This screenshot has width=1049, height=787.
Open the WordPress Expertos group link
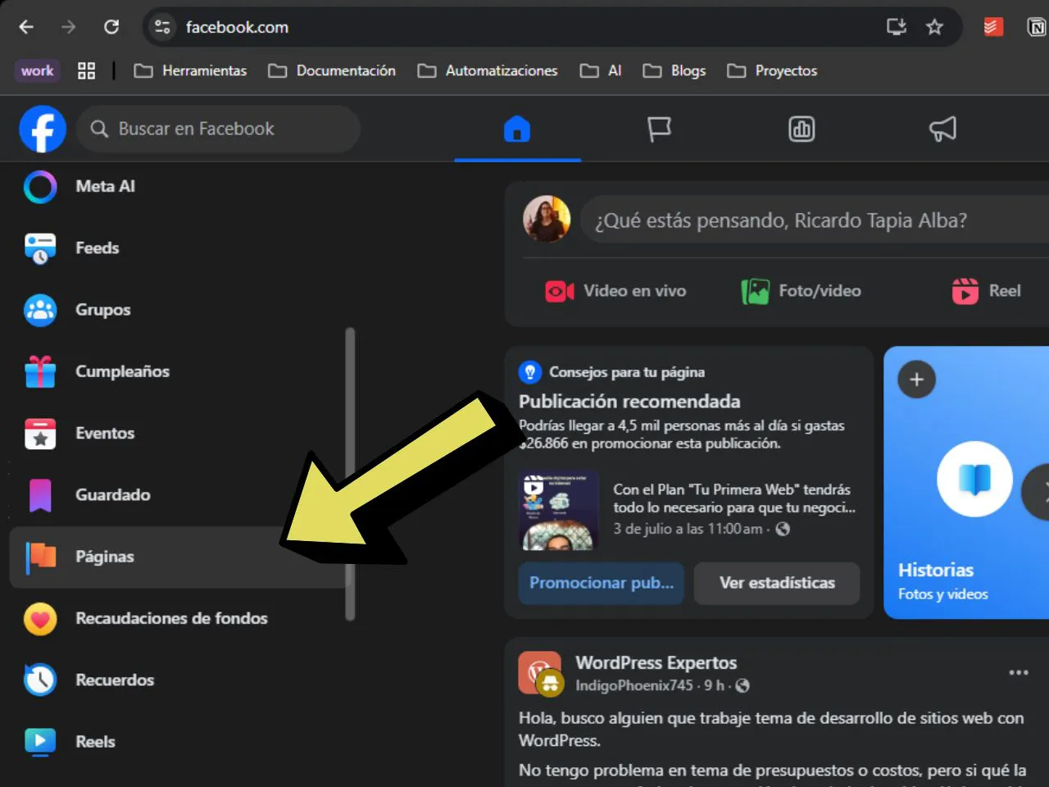click(656, 662)
